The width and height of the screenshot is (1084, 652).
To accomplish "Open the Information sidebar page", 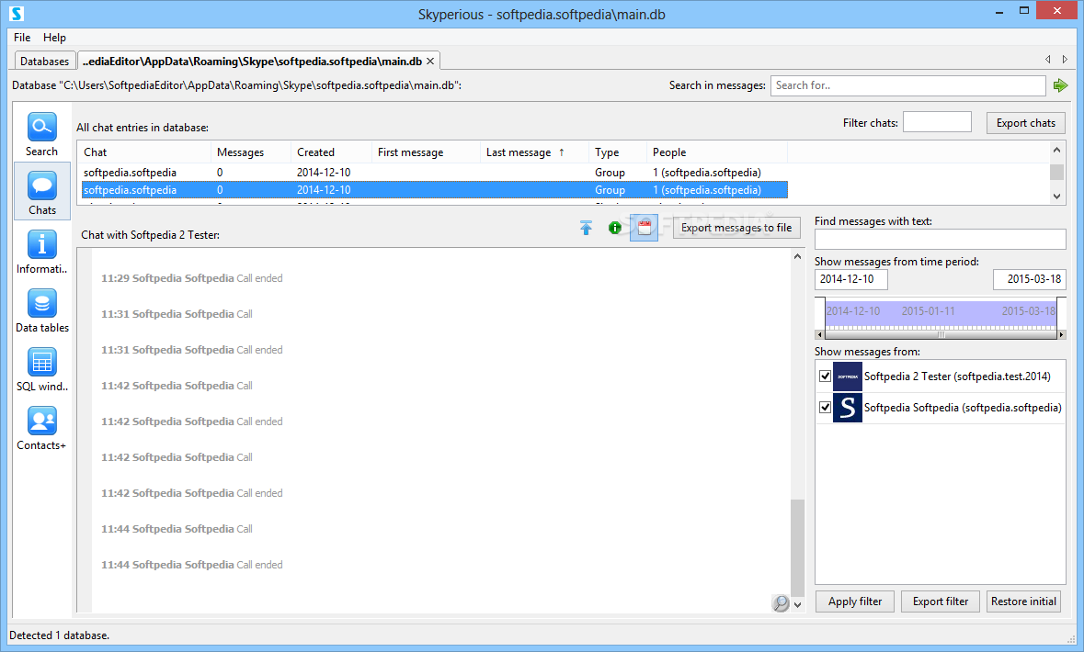I will (x=41, y=252).
